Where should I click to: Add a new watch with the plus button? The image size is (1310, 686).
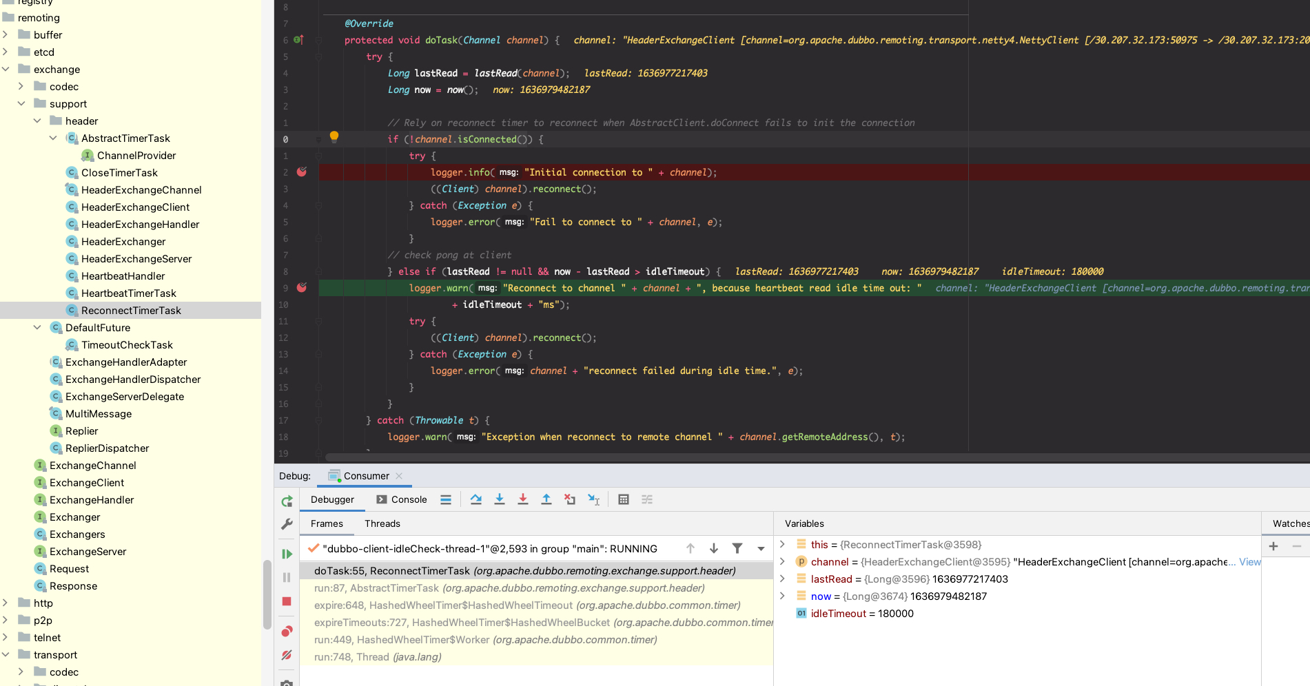(1273, 546)
